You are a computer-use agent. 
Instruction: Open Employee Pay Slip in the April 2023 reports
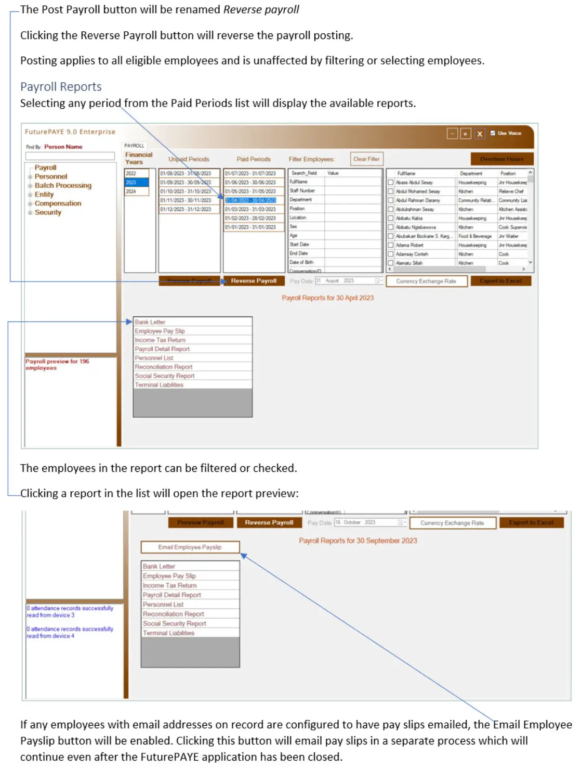[x=193, y=331]
